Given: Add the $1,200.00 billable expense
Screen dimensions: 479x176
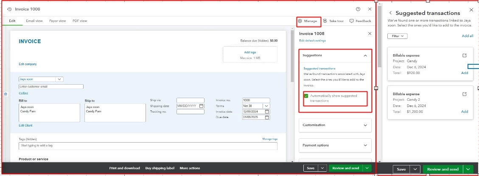Looking at the screenshot, I should [x=464, y=111].
